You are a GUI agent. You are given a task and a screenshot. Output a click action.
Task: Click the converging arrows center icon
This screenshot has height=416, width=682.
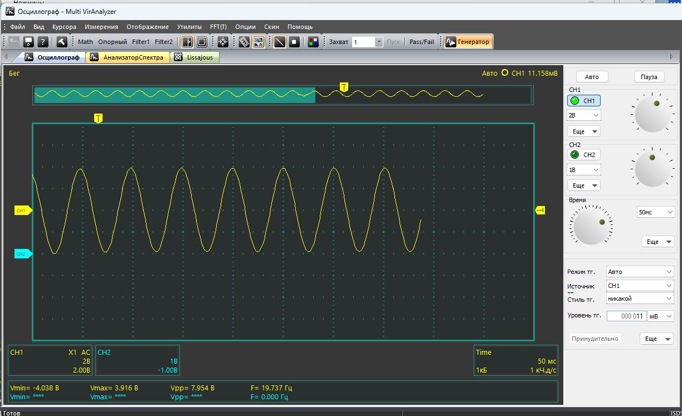(x=223, y=42)
